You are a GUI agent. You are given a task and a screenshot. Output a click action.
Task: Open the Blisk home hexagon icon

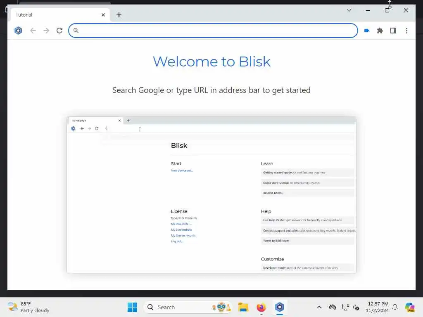tap(18, 31)
